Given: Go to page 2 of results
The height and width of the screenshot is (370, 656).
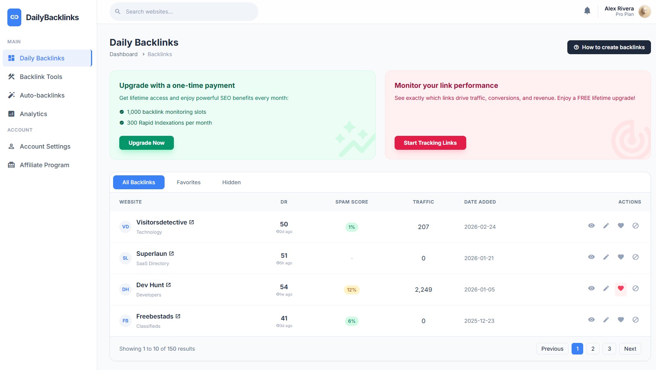Looking at the screenshot, I should pyautogui.click(x=592, y=349).
